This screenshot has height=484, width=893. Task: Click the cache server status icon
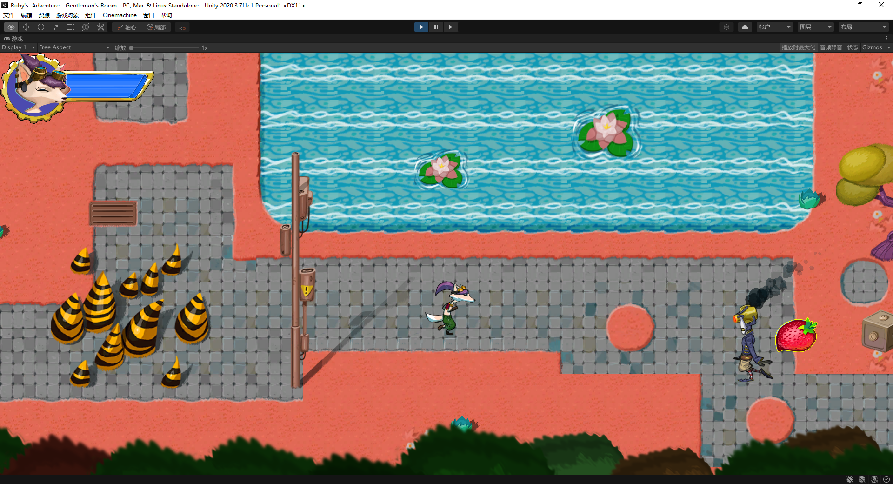coord(862,479)
